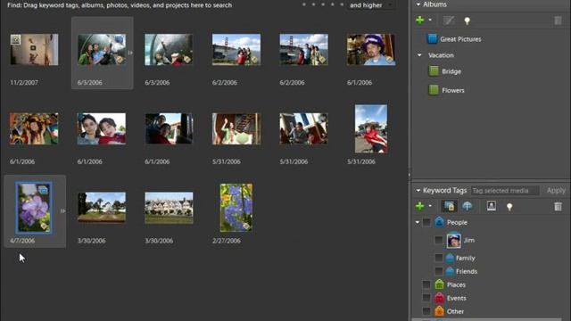
Task: Check the People keyword tag checkbox
Action: (426, 222)
